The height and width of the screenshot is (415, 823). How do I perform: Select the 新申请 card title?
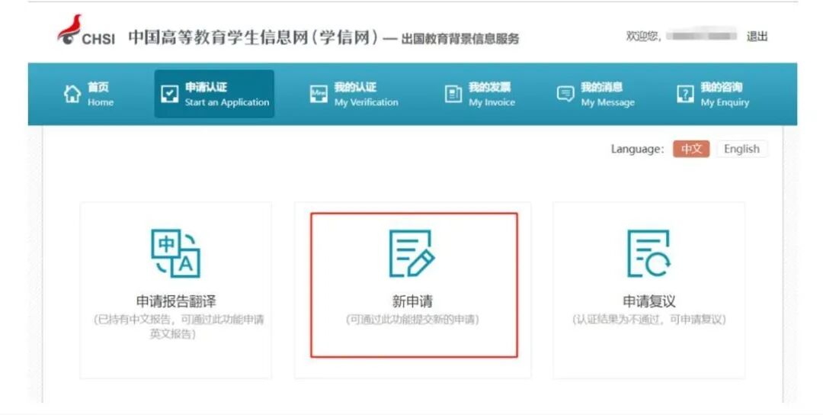pos(412,301)
